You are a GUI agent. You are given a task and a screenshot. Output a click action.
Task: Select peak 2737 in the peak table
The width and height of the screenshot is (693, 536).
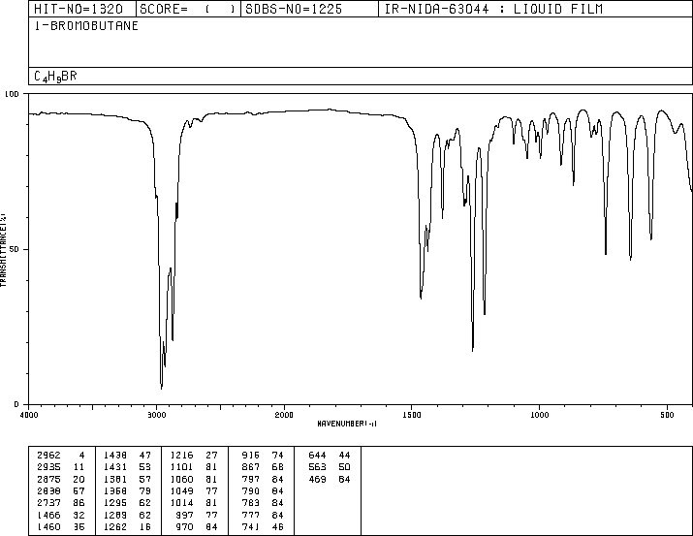click(49, 503)
